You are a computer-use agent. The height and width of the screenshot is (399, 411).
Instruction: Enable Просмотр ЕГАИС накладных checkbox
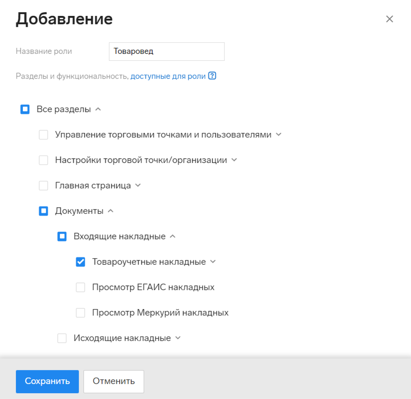point(81,288)
